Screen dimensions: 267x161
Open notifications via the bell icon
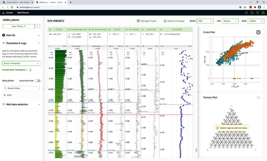point(246,12)
